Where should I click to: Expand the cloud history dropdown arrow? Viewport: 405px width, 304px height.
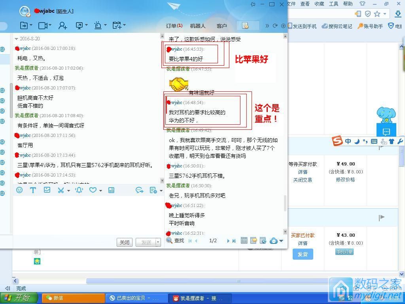click(x=281, y=241)
